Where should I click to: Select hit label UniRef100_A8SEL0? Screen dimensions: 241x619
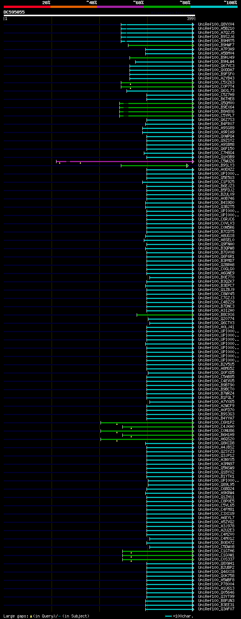click(x=216, y=240)
